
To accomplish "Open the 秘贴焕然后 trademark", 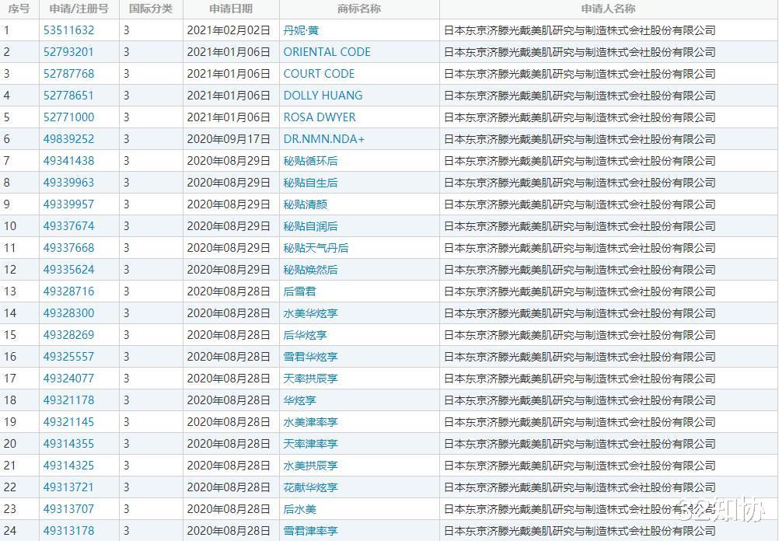I will click(x=310, y=270).
